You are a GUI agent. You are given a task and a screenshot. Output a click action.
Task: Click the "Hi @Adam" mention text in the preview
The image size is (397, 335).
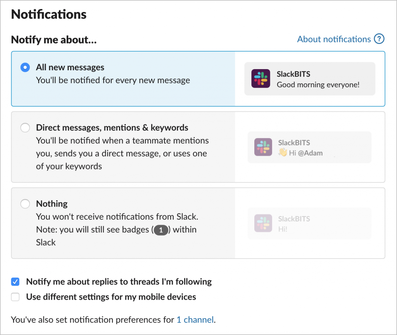306,153
